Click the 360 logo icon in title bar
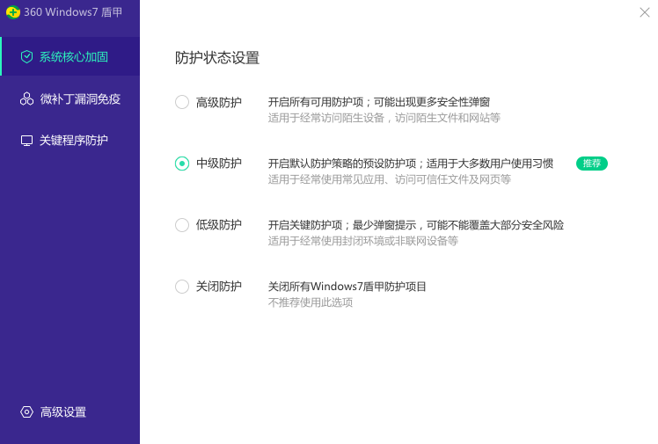Viewport: 658px width, 444px height. [13, 12]
